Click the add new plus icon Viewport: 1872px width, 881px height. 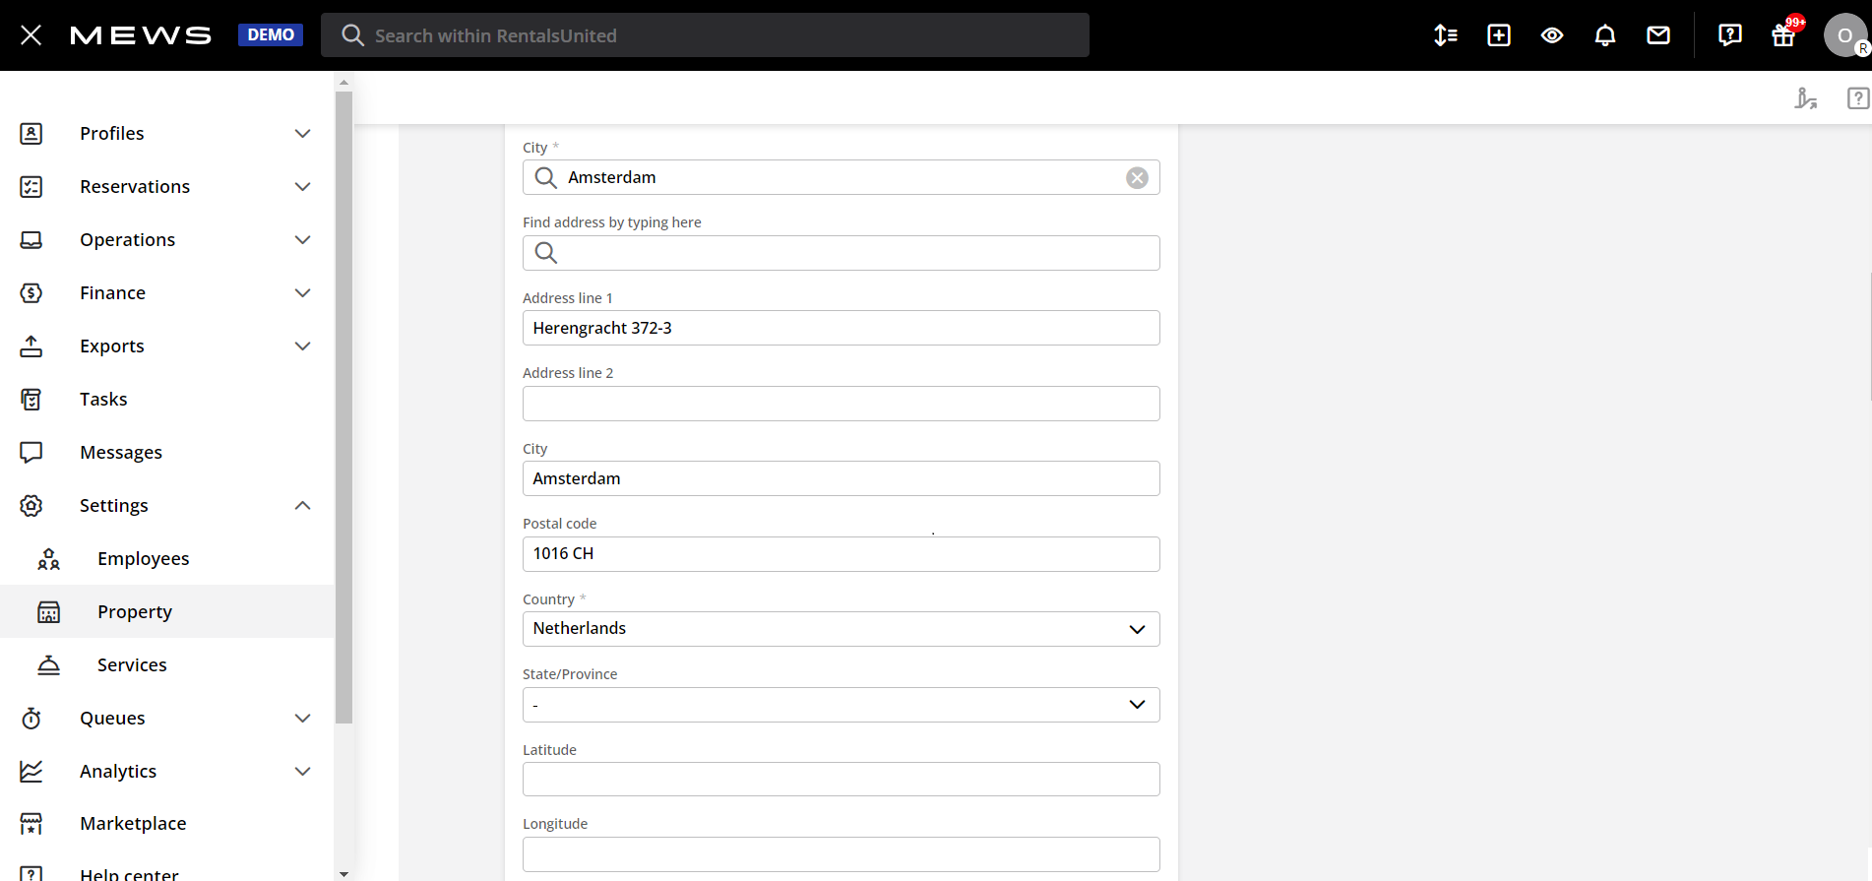pyautogui.click(x=1499, y=35)
